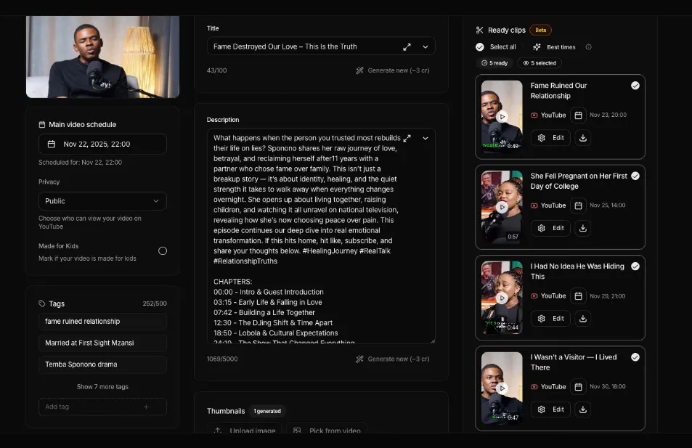Download the 'She Fell Pregnant' clip

[582, 228]
